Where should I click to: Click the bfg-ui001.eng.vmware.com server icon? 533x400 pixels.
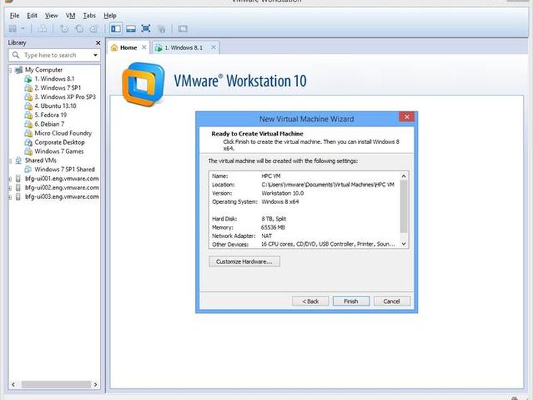click(x=19, y=179)
